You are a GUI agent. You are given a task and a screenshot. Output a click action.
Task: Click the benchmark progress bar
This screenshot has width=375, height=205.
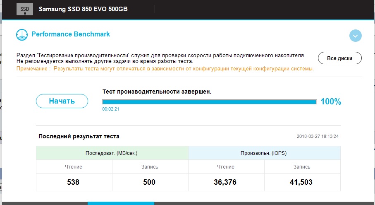209,102
